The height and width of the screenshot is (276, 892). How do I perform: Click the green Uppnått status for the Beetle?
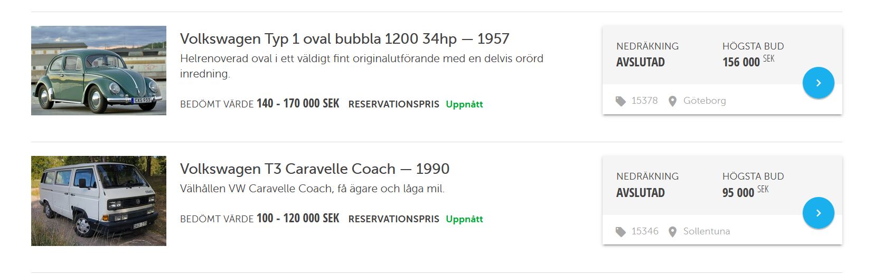[x=464, y=104]
